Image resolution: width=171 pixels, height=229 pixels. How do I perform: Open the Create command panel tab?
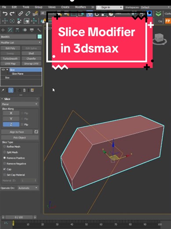point(3,30)
